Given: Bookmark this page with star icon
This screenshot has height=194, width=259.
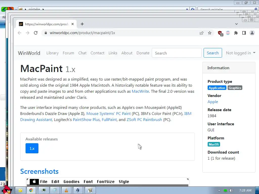Looking at the screenshot, I should click(210, 33).
